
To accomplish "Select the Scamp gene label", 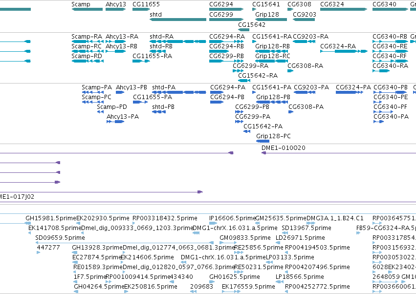I will click(x=81, y=4).
